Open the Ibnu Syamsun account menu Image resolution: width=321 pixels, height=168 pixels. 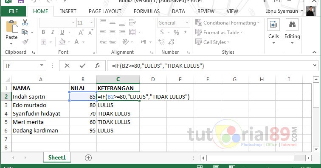pyautogui.click(x=284, y=11)
